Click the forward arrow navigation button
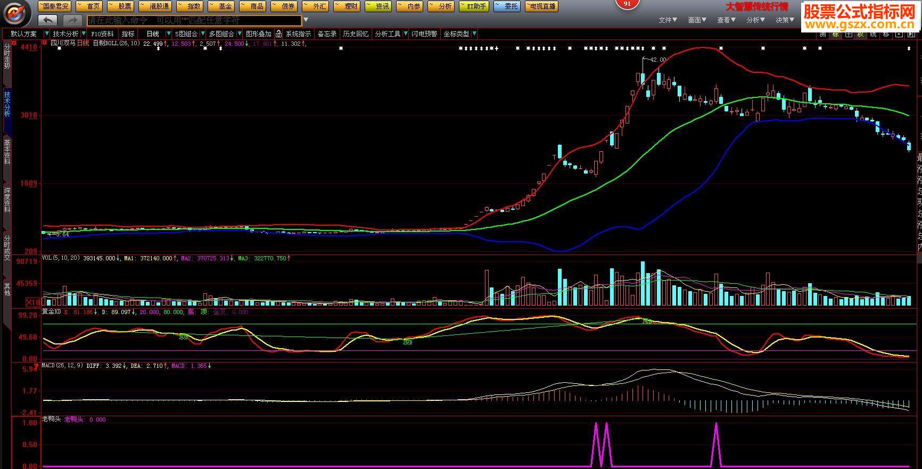922x469 pixels. click(x=72, y=20)
